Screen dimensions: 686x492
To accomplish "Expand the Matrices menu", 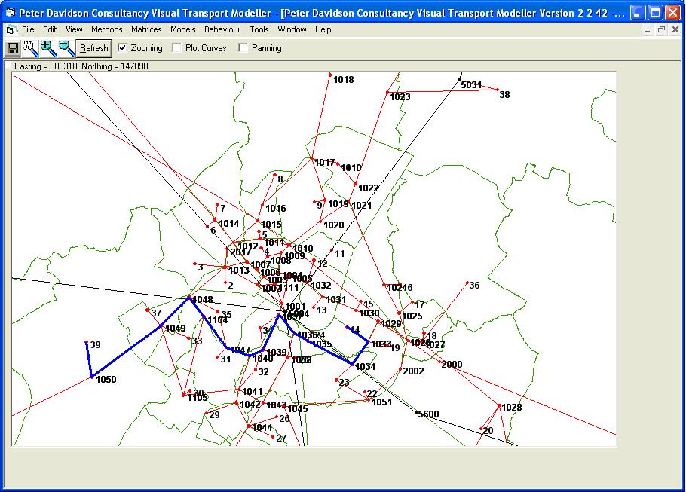I will pyautogui.click(x=146, y=29).
